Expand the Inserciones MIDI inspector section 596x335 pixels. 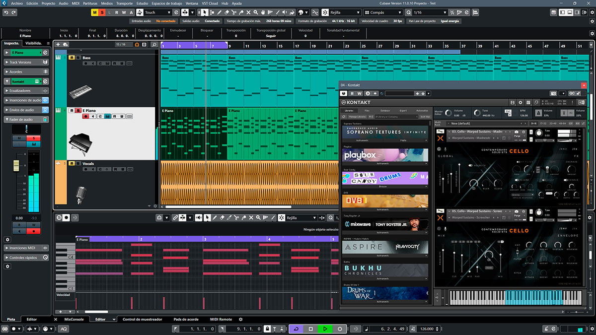coord(27,248)
